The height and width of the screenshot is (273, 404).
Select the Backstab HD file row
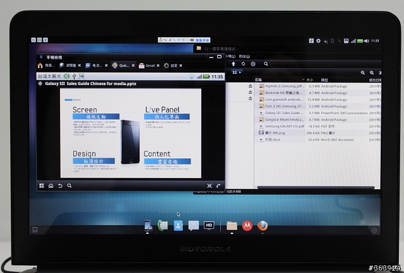tap(317, 93)
